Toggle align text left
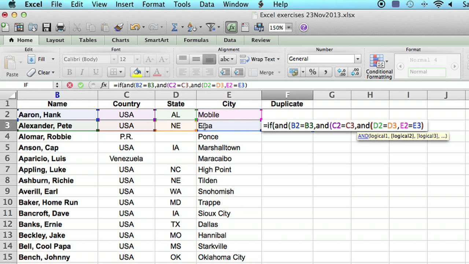 pos(183,72)
